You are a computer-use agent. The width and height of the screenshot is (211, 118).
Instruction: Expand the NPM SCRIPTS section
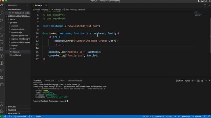pos(18,113)
